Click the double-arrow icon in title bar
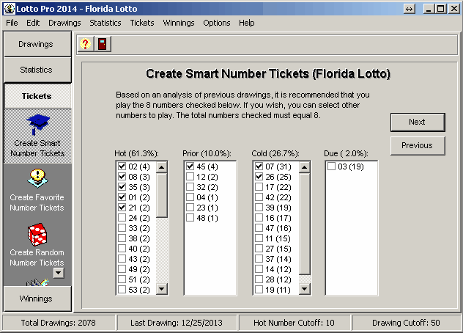 click(x=410, y=9)
